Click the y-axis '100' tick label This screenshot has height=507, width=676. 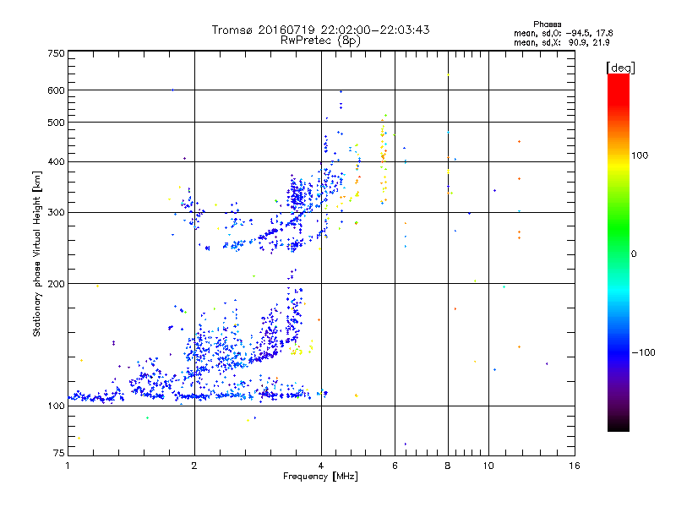tap(56, 406)
